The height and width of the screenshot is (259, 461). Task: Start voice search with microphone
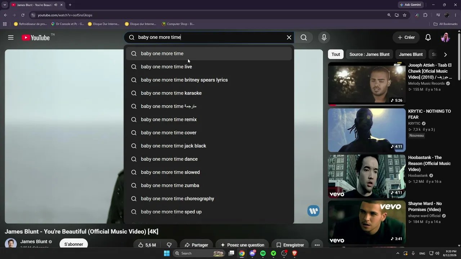pos(324,37)
